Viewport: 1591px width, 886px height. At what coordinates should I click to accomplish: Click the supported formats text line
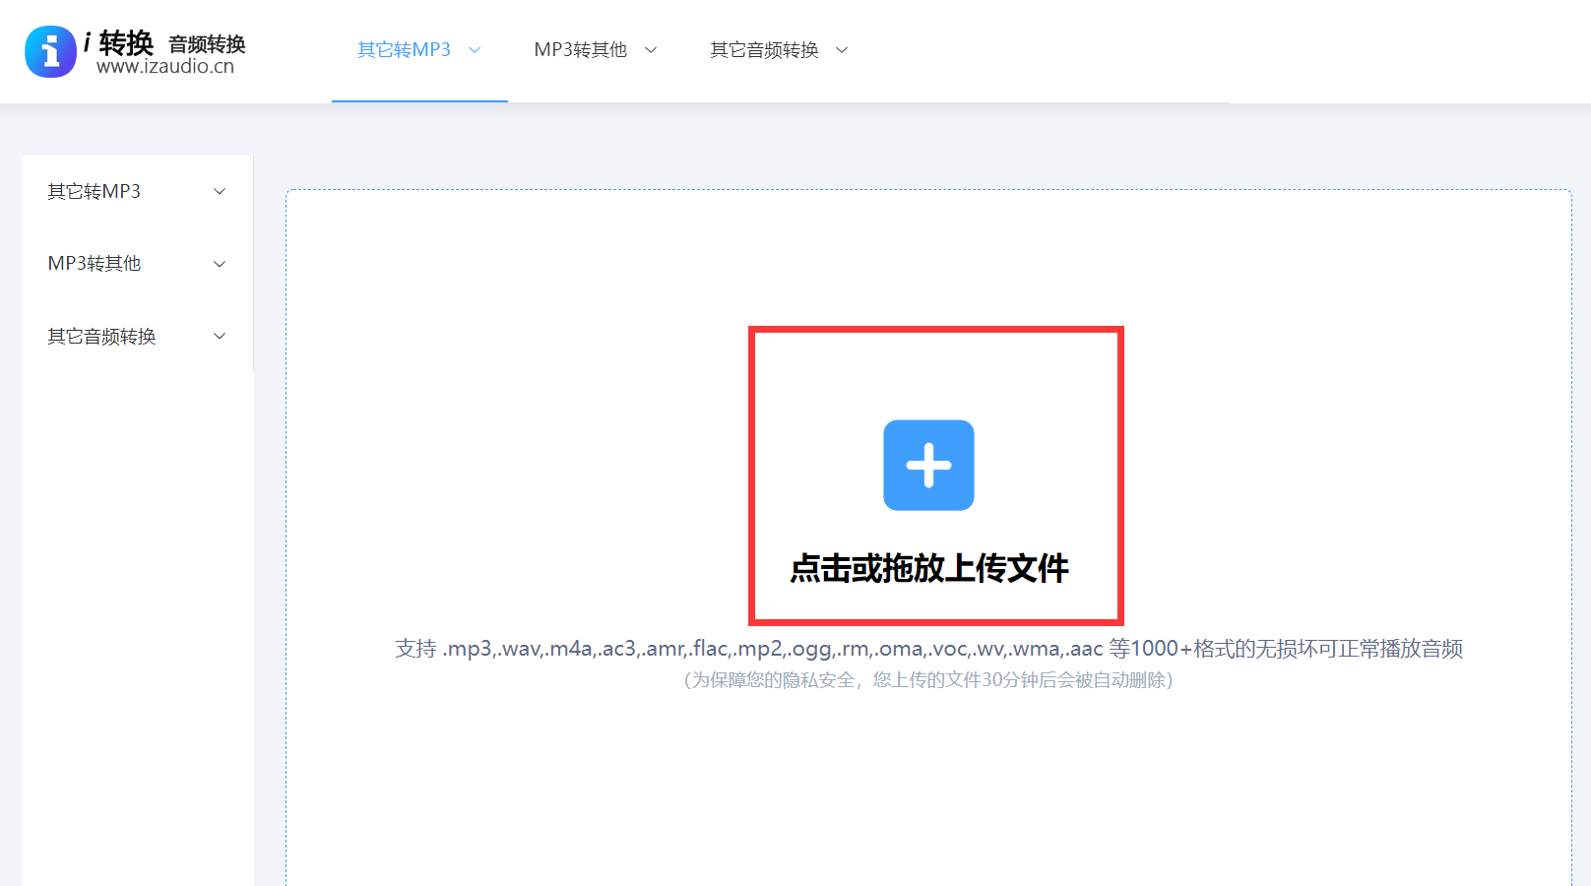928,649
